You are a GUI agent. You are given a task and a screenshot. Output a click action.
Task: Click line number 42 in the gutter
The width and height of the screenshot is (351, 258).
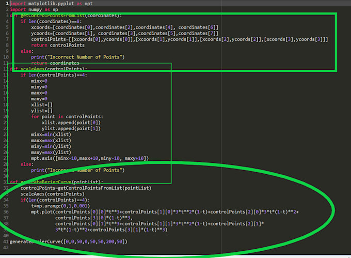(6, 248)
